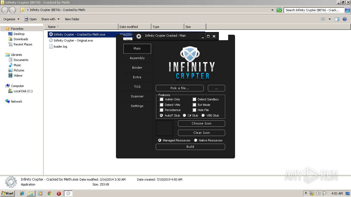Show the TOS tab
The width and height of the screenshot is (351, 197).
click(x=137, y=87)
